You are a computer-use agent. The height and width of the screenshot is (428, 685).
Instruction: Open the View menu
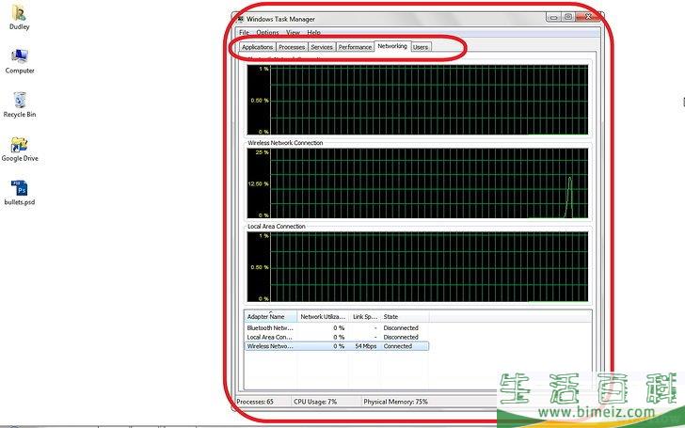(293, 32)
